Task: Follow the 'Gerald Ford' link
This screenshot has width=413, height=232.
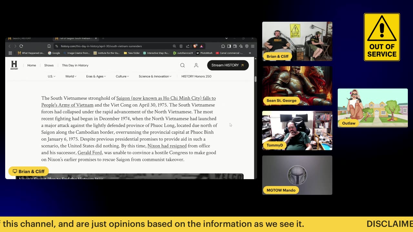Action: coord(90,153)
